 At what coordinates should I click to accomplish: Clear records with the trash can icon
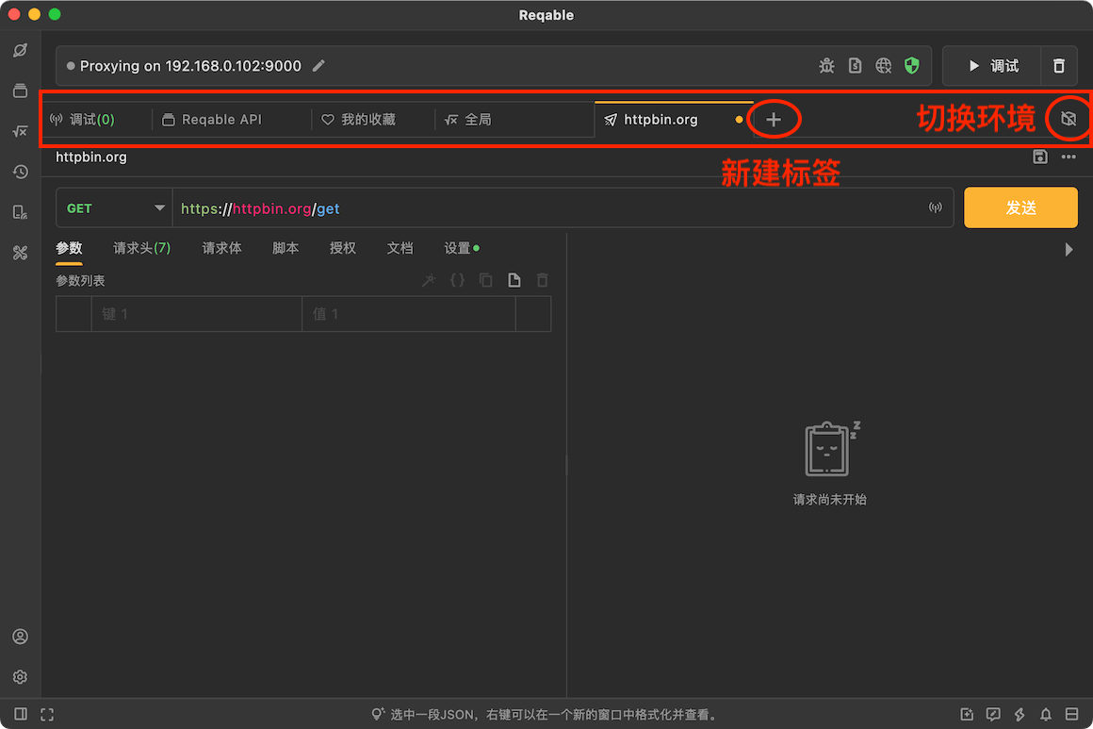click(1059, 66)
